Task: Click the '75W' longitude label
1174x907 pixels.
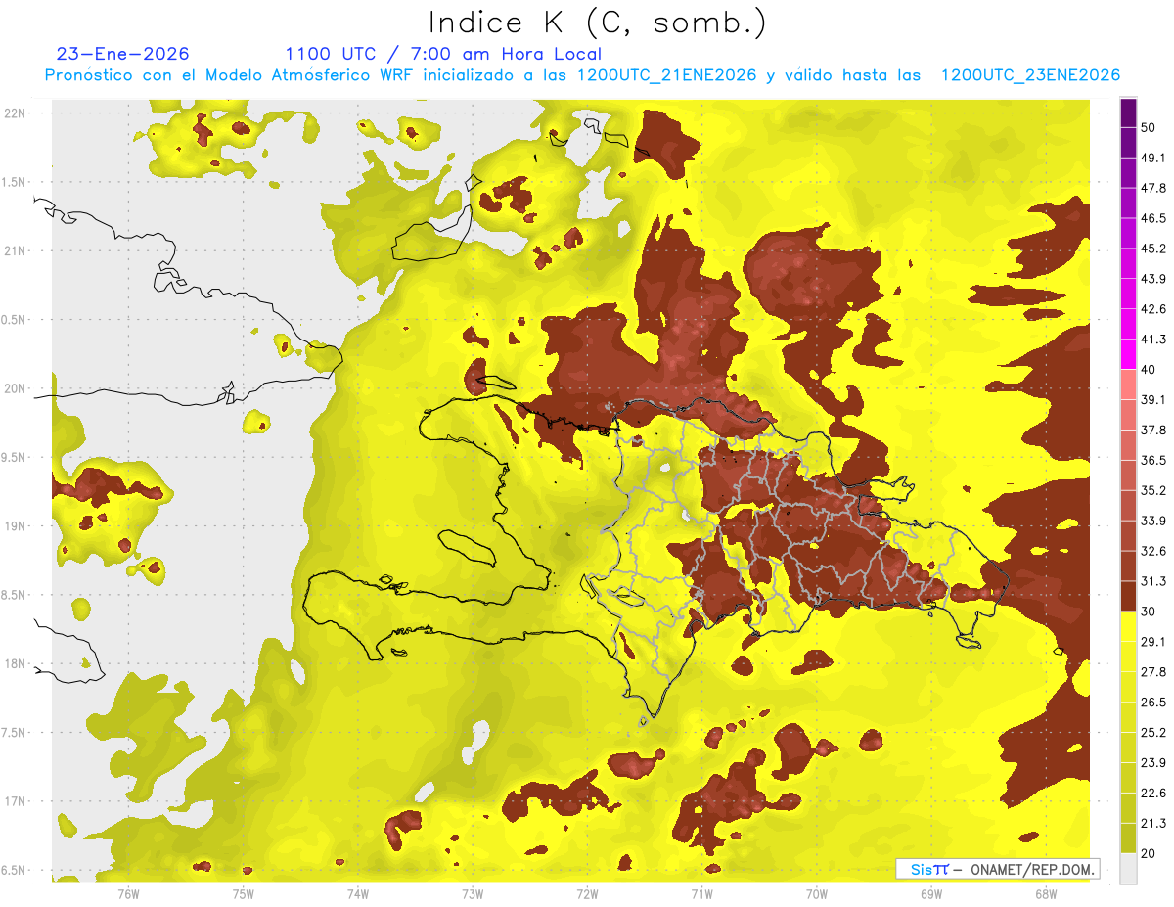Action: (x=243, y=894)
